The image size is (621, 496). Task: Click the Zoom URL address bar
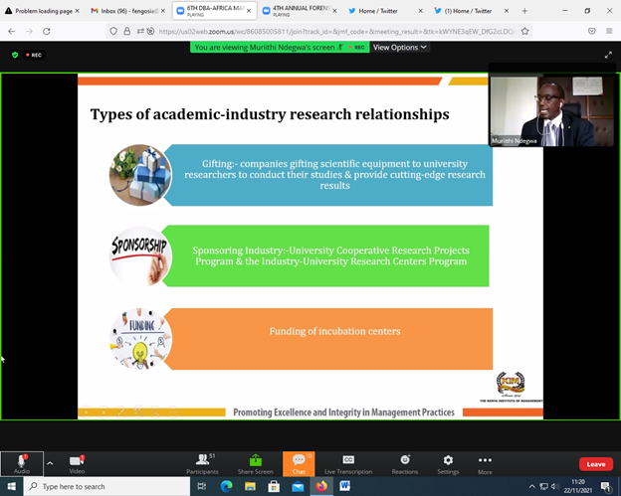click(328, 31)
